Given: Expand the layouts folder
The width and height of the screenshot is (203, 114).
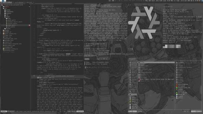Looking at the screenshot, I should [x=8, y=13].
